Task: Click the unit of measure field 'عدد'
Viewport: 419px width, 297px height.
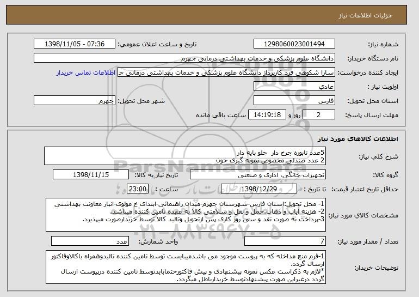Action: pyautogui.click(x=90, y=241)
